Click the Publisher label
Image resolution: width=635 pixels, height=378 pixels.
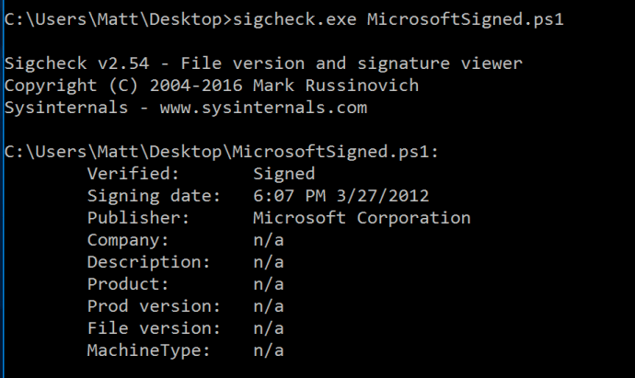click(x=139, y=218)
